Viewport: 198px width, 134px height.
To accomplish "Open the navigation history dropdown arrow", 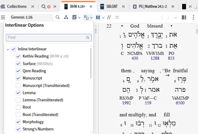I will click(x=176, y=18).
